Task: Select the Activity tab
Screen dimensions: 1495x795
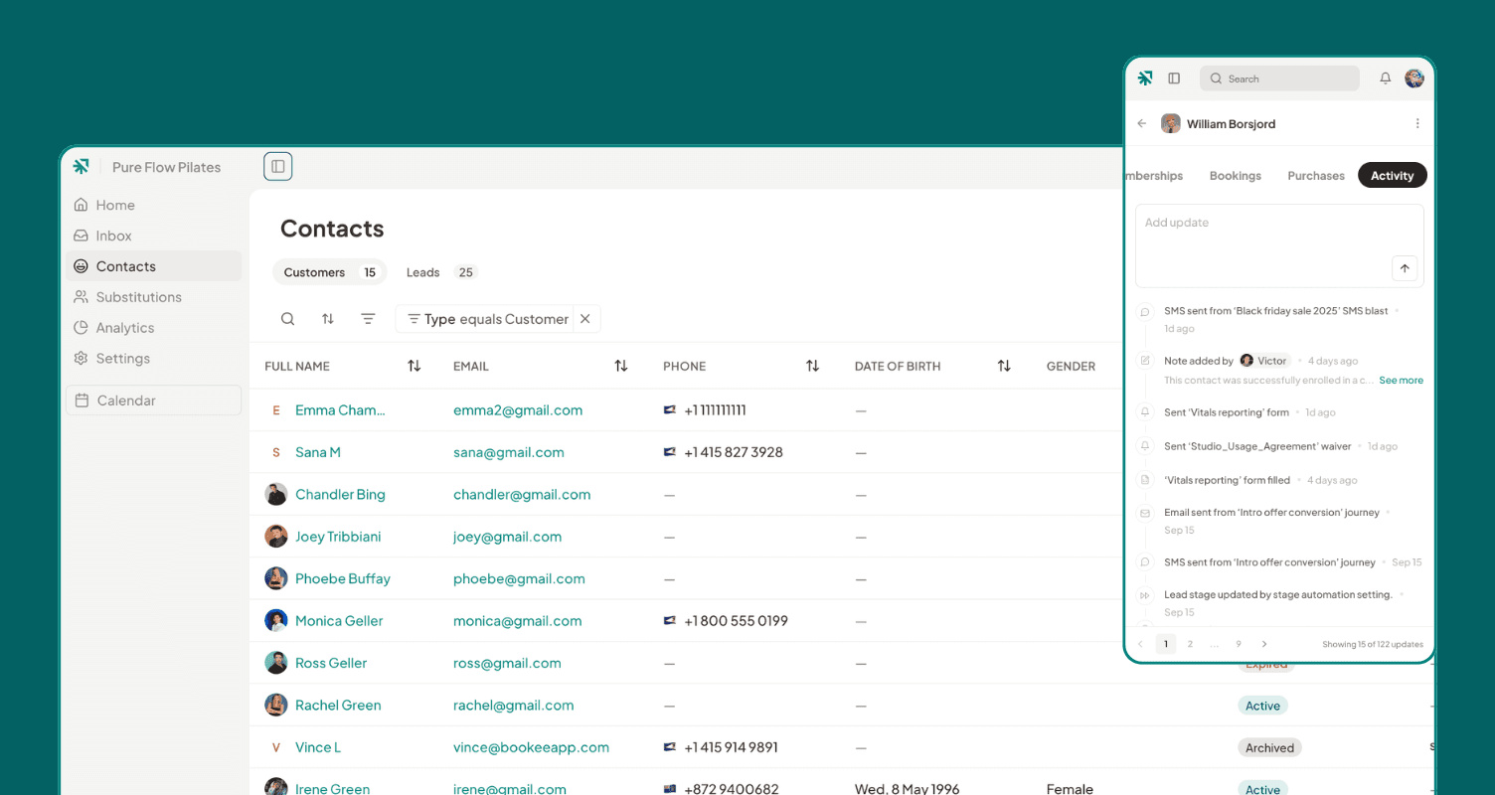Action: [1392, 176]
